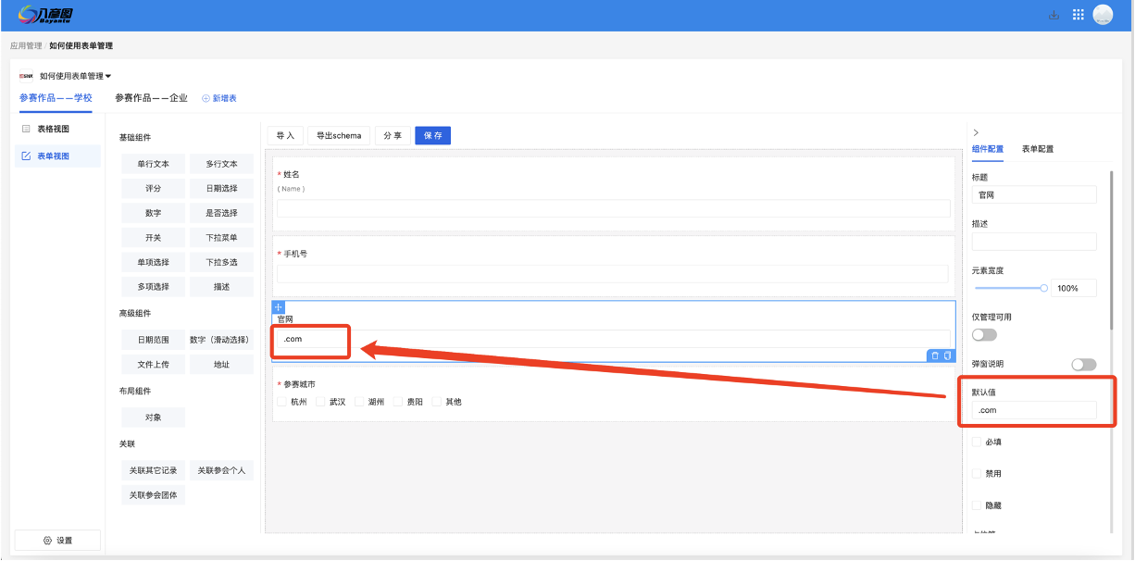
Task: Click 应用管理 breadcrumb link
Action: pos(26,45)
